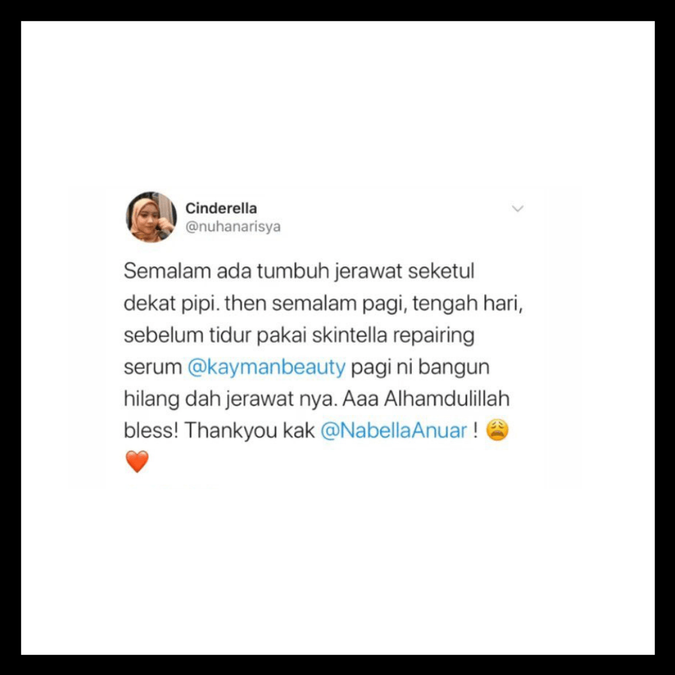
Task: Click the exclamation mark after @NabellaAnuar
Action: 475,430
